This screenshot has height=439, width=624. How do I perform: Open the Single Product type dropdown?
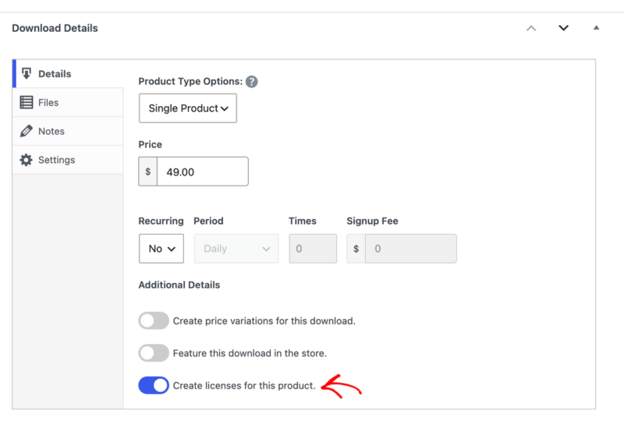pyautogui.click(x=188, y=108)
